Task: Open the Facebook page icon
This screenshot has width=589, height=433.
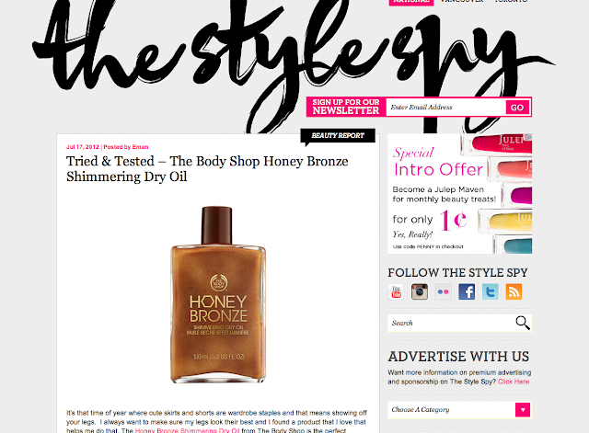Action: pos(467,292)
